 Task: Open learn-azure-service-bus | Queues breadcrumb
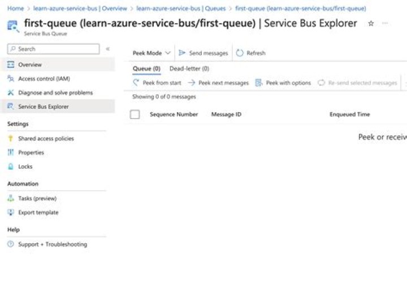(181, 8)
